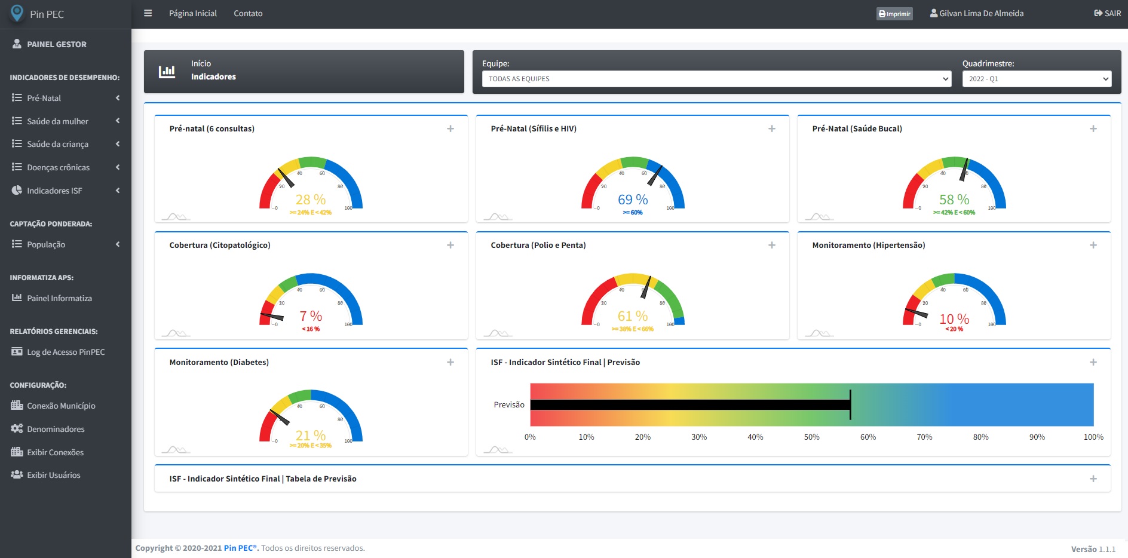
Task: Click the list icon beside Pré-Natal
Action: pyautogui.click(x=17, y=97)
